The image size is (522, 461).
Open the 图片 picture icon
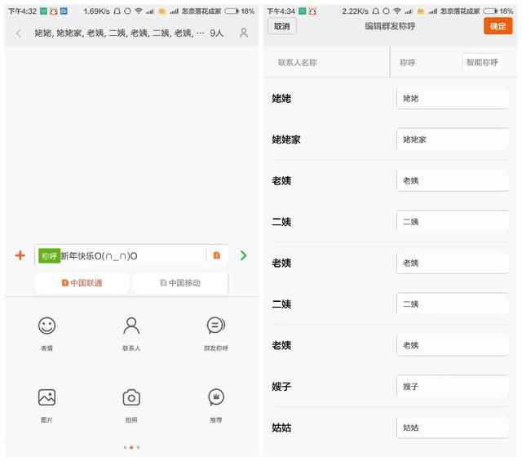click(x=46, y=397)
